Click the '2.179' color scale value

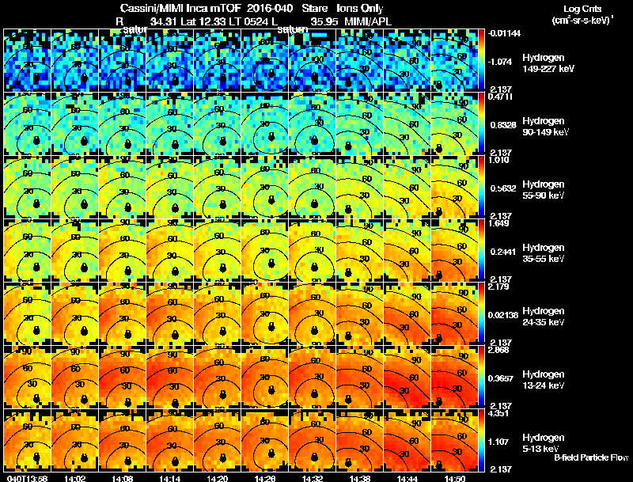tap(498, 287)
